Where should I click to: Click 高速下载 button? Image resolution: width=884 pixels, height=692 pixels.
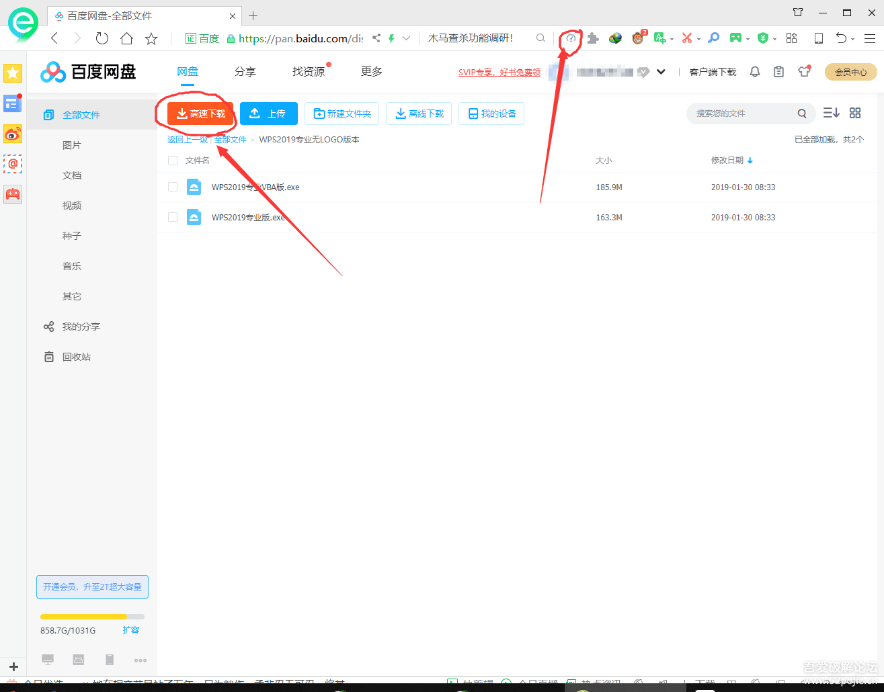[200, 114]
